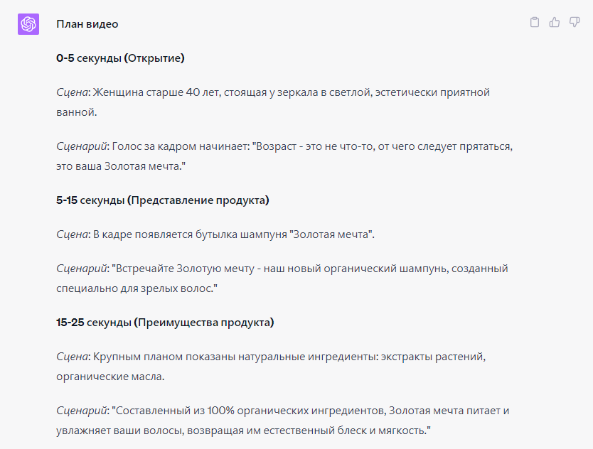
Task: Click the scene line starting "Крупным планом"
Action: [270, 357]
